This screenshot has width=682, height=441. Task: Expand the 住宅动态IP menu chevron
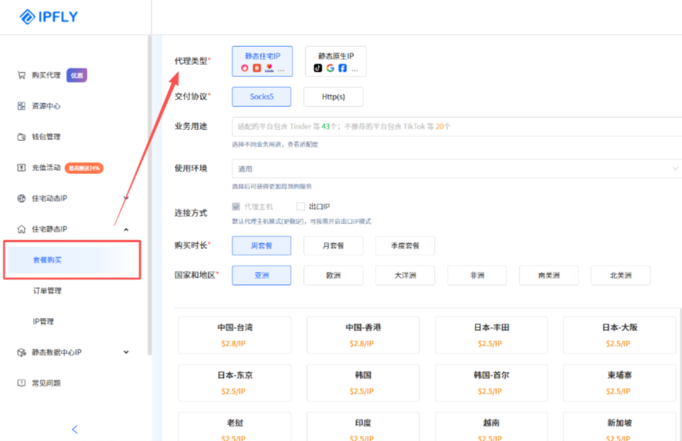[x=126, y=199]
